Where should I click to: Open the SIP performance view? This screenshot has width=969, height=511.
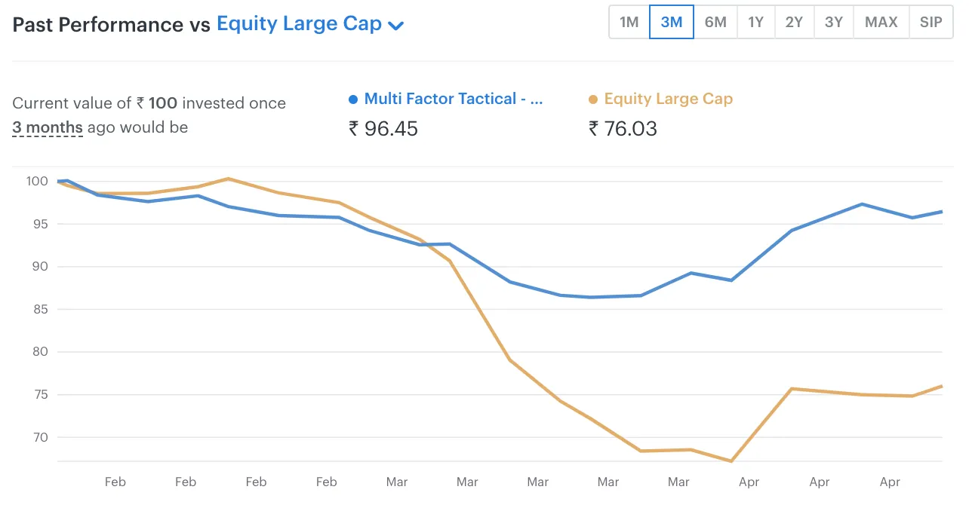click(931, 23)
